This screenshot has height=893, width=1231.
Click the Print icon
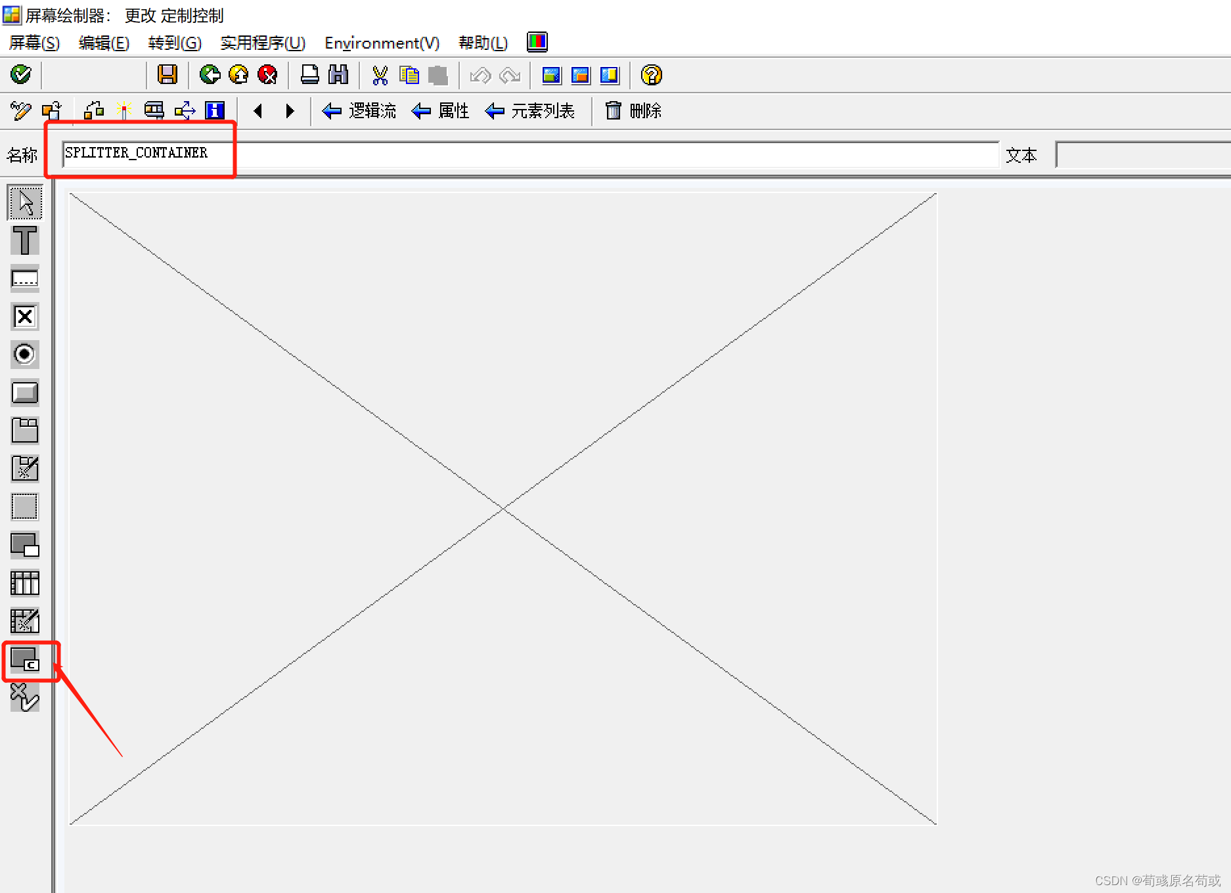tap(309, 74)
